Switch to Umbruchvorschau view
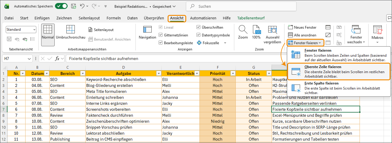The height and width of the screenshot is (143, 392). (71, 33)
